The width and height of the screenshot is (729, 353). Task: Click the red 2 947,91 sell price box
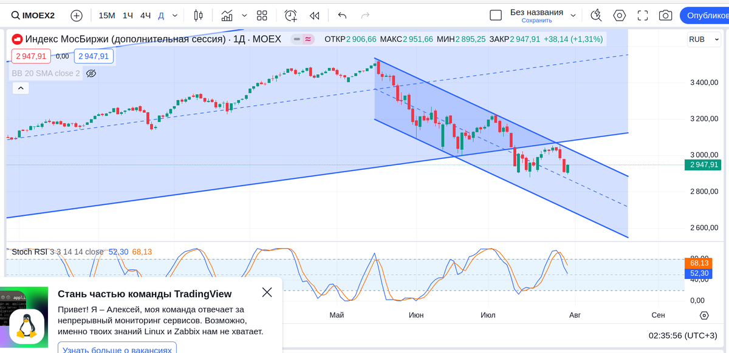[31, 56]
